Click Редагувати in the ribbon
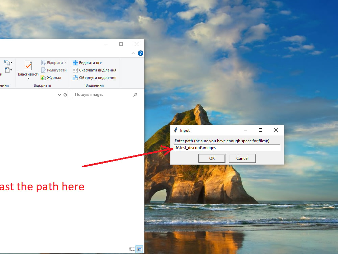Viewport: 338px width, 254px height. pyautogui.click(x=54, y=70)
